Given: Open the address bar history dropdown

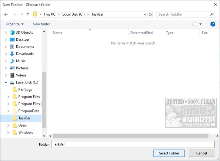Looking at the screenshot, I should pos(145,14).
